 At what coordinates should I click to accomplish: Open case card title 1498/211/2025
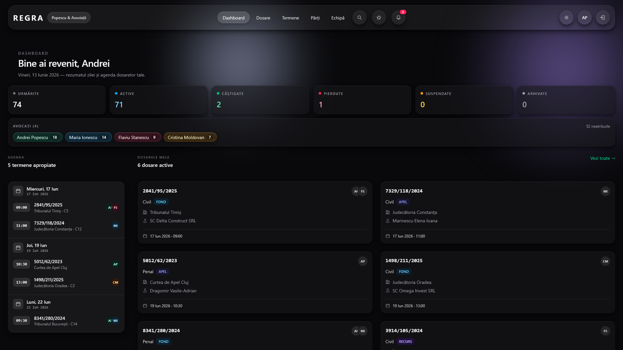(404, 261)
